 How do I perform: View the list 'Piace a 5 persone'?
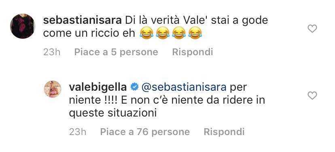coord(116,52)
